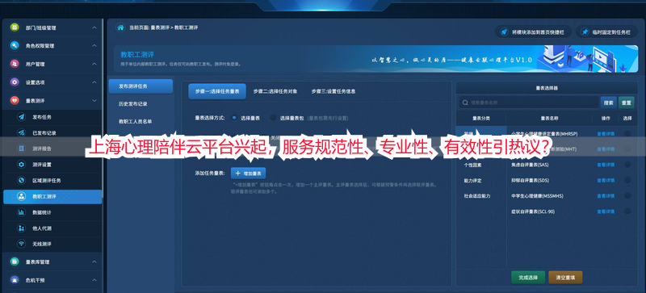Click scale name 抑郁自评量表(SDS)
The width and height of the screenshot is (646, 293).
(530, 181)
